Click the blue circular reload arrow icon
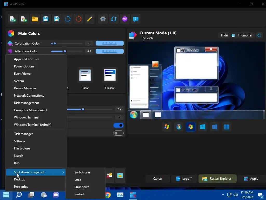The height and width of the screenshot is (200, 266). point(68,19)
